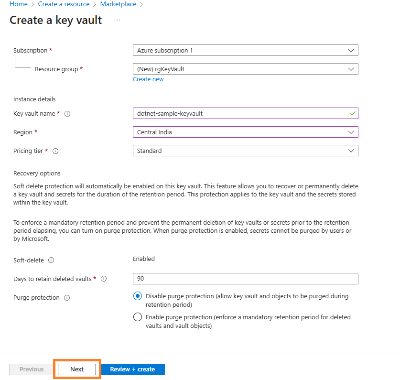Click the Days to retain deleted vaults field
Image resolution: width=400 pixels, height=380 pixels.
coord(245,279)
